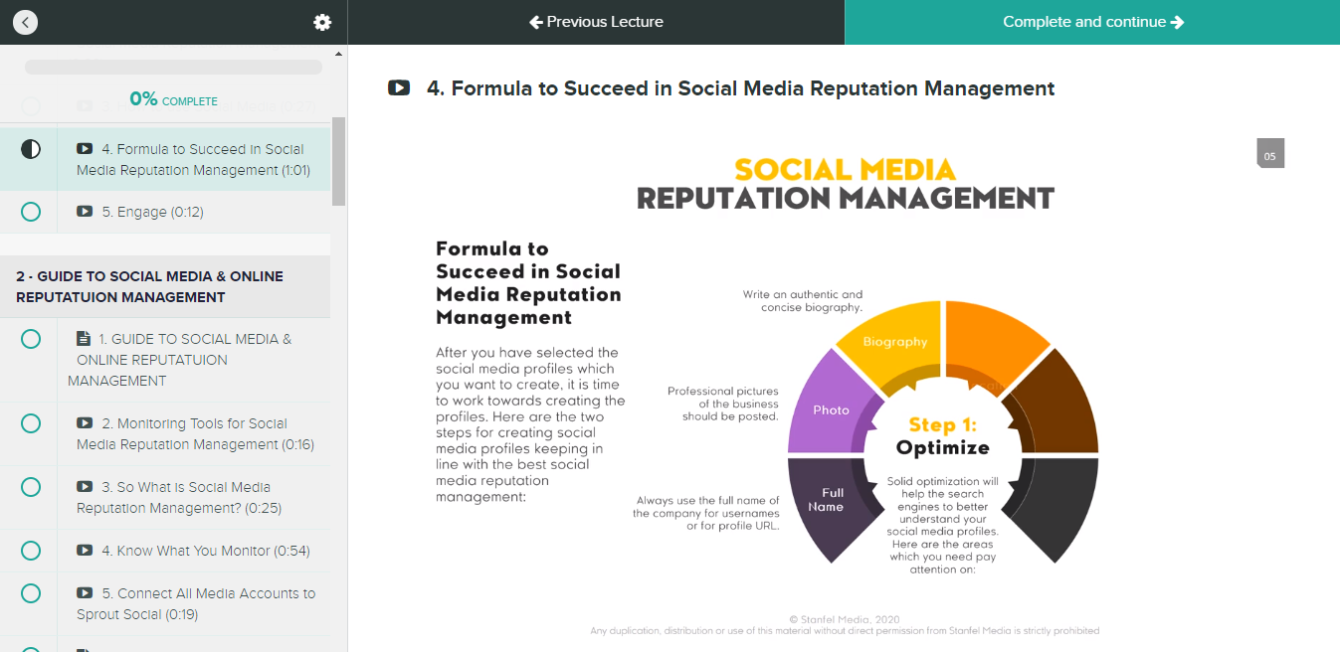The height and width of the screenshot is (652, 1340).
Task: Click the 0% COMPLETE progress text
Action: [173, 99]
